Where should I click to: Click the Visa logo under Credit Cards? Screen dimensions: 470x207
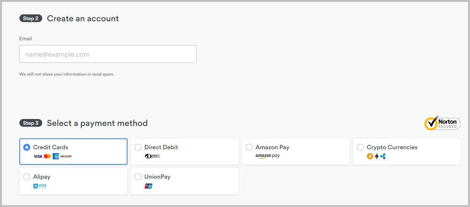pos(38,156)
